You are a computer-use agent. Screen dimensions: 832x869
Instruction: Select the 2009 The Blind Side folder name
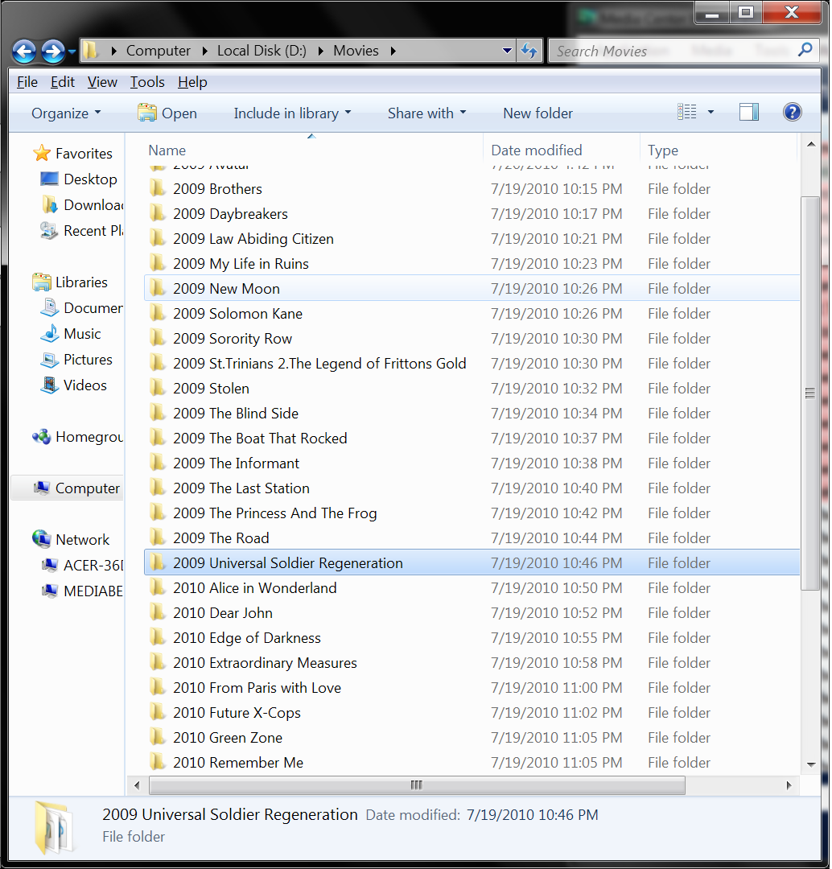[236, 414]
